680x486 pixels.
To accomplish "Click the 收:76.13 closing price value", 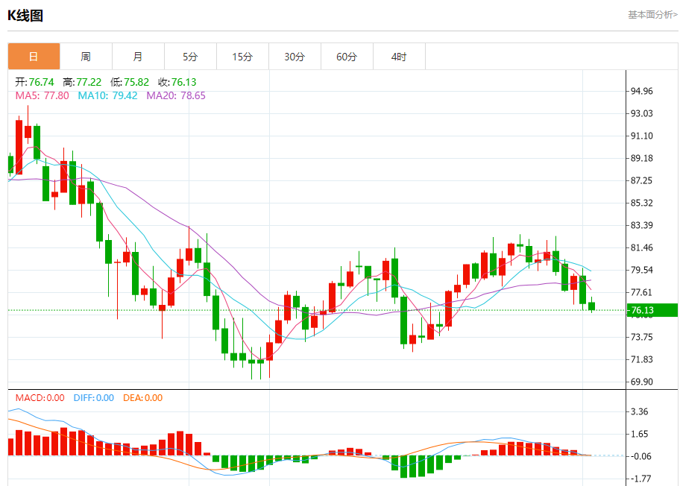I will pyautogui.click(x=177, y=82).
